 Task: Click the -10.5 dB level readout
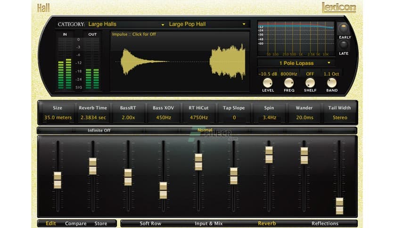268,74
